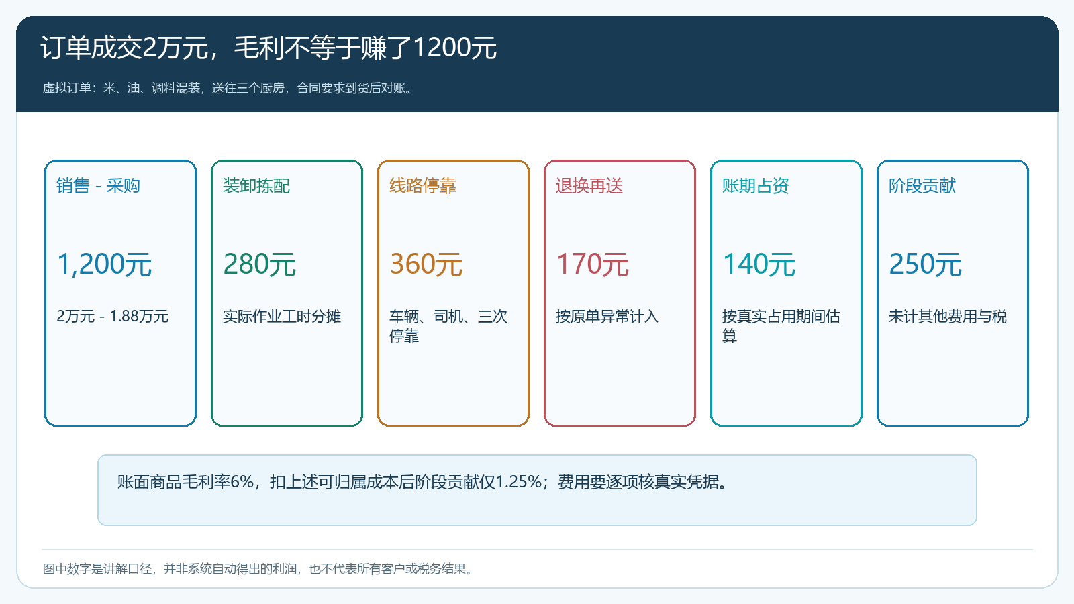Click the 未计其他费用与税 description
The height and width of the screenshot is (604, 1074).
948,316
